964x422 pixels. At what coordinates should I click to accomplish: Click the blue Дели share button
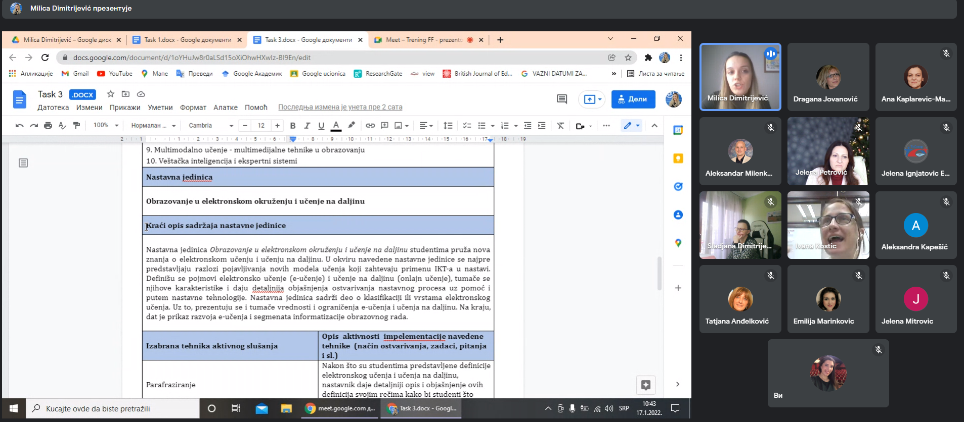point(633,99)
